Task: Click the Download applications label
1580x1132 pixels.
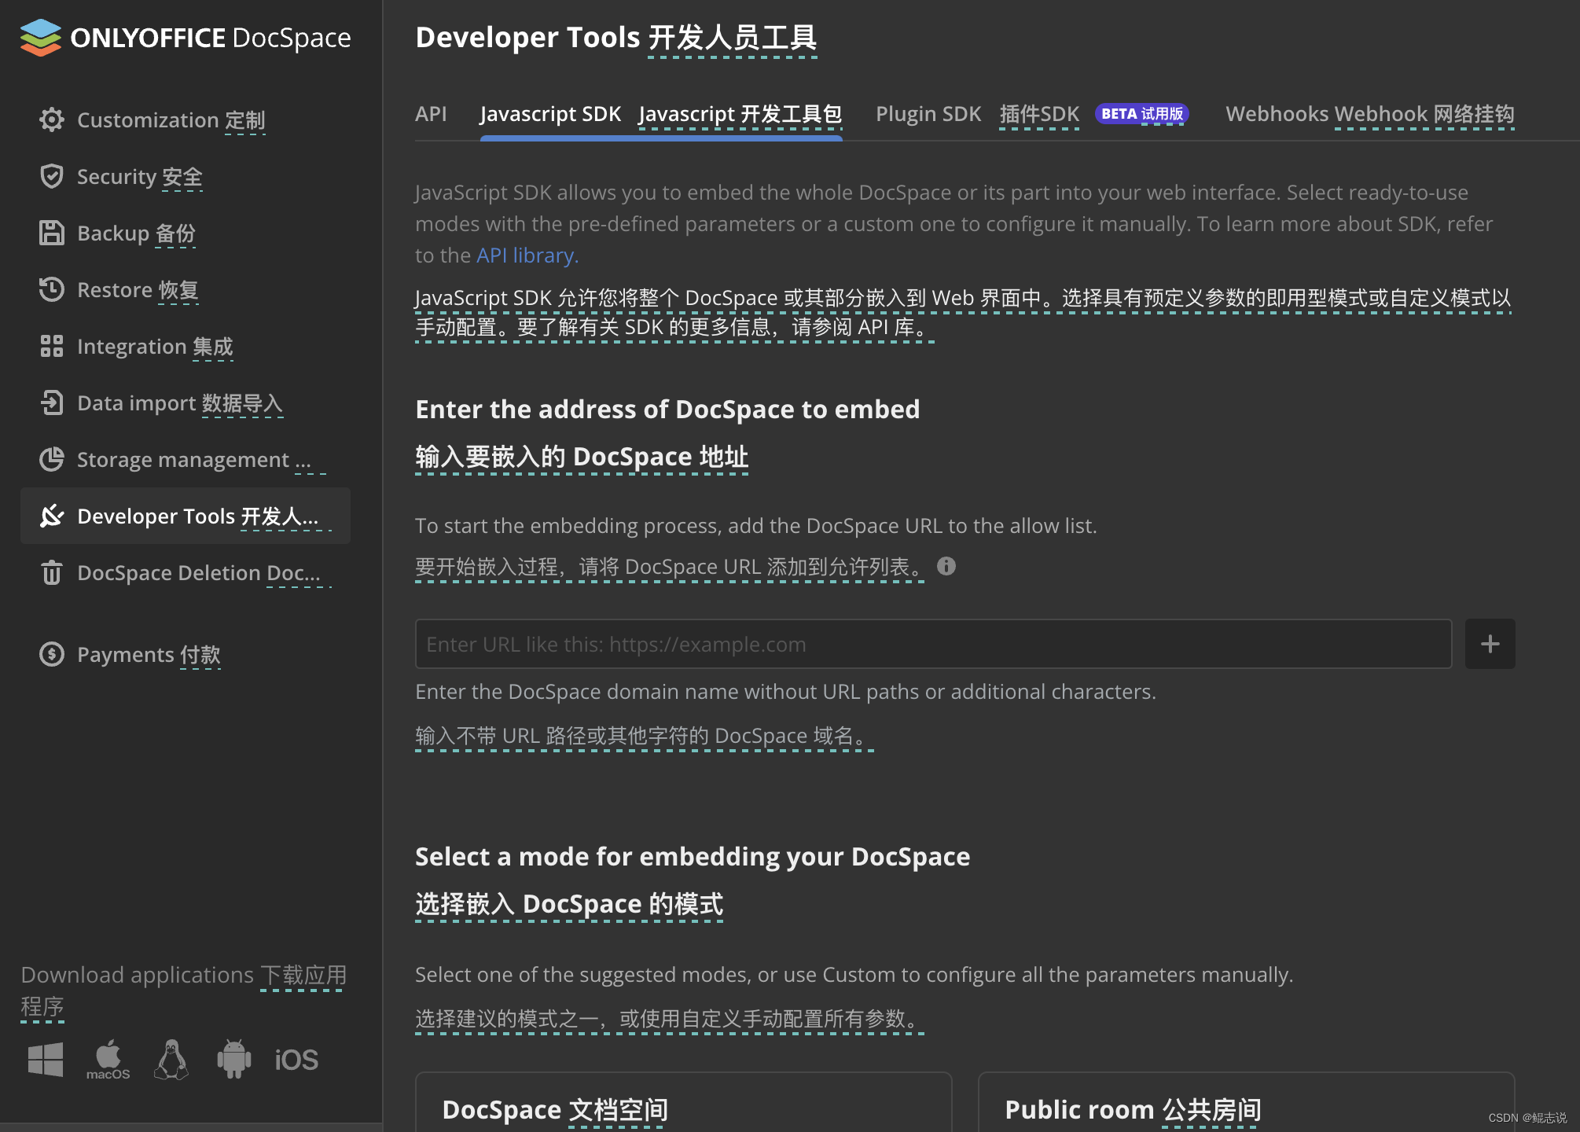Action: (x=183, y=990)
